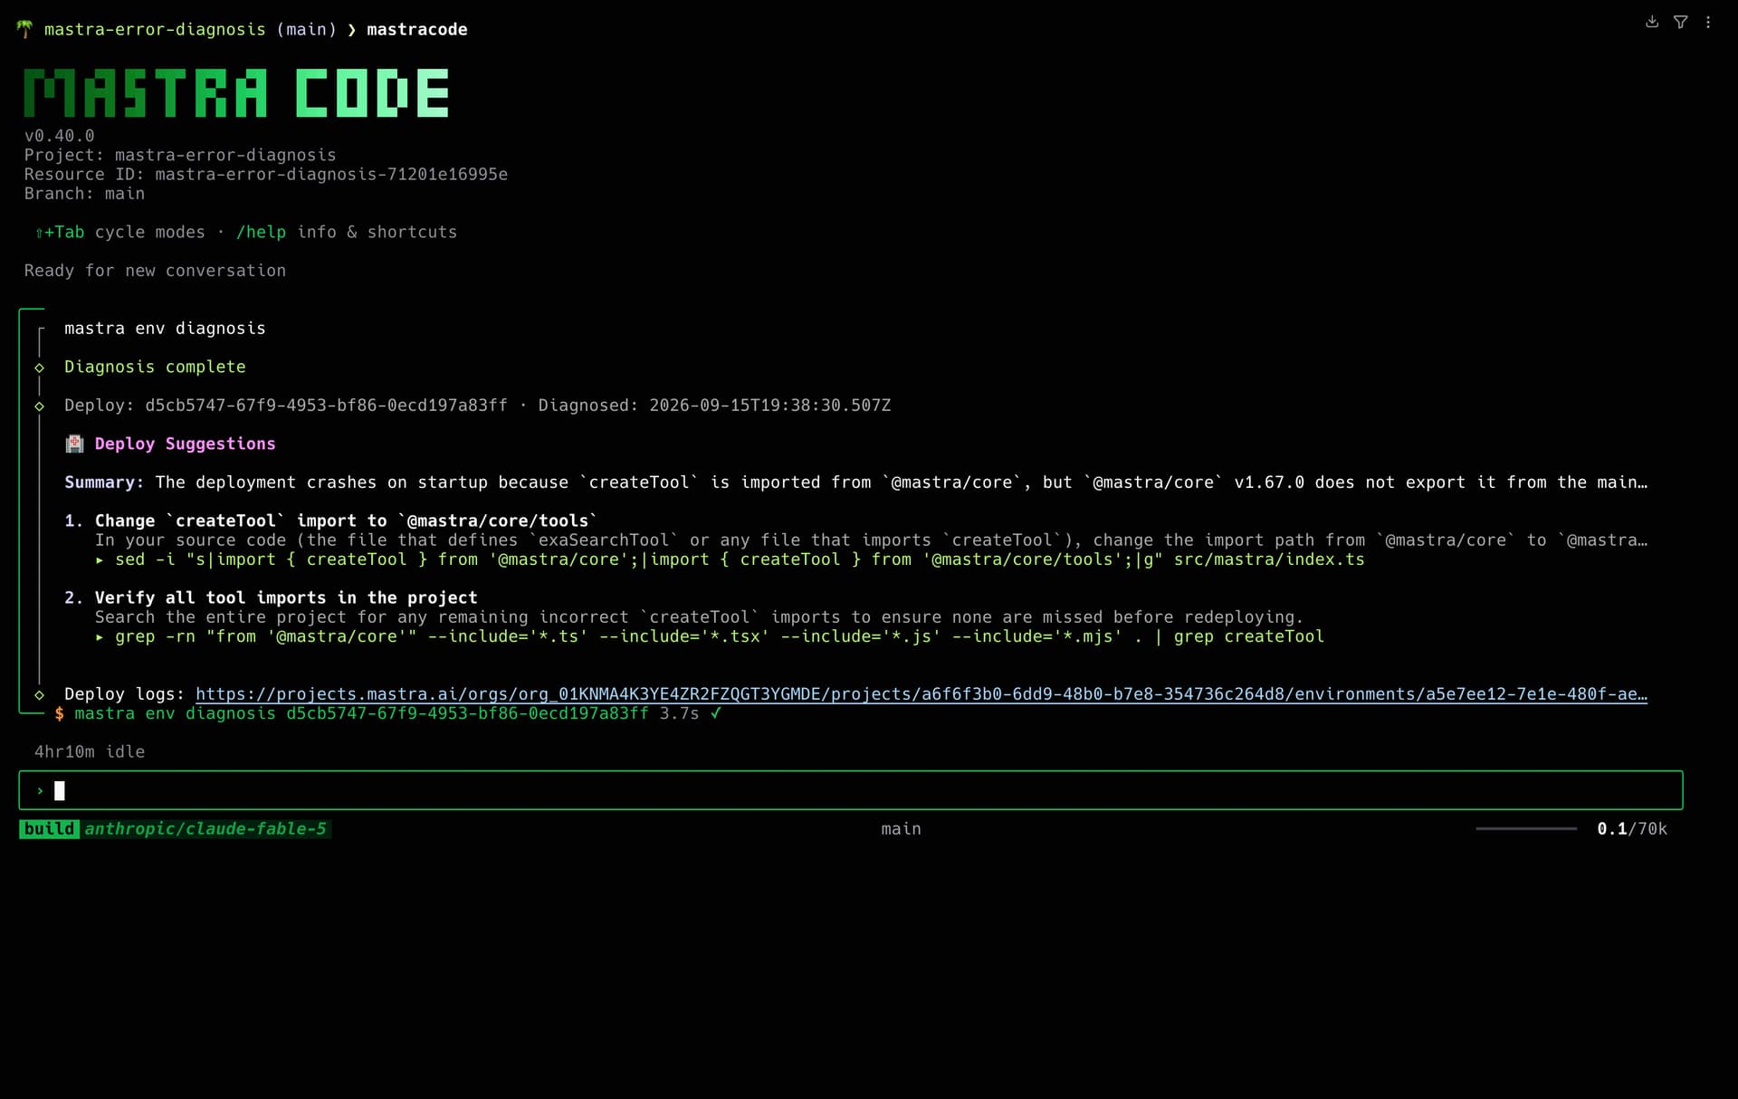Click the triangle bullet before grep command
1738x1099 pixels.
pos(100,637)
